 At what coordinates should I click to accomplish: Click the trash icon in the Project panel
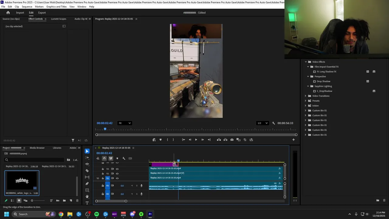pyautogui.click(x=77, y=200)
